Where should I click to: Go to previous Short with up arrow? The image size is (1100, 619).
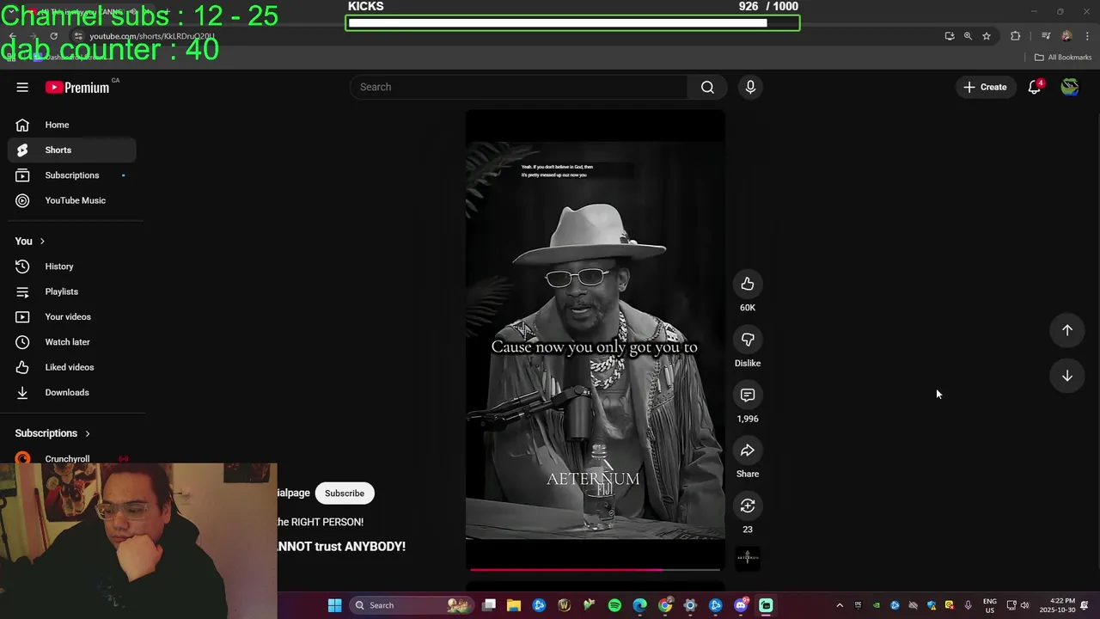(x=1066, y=330)
